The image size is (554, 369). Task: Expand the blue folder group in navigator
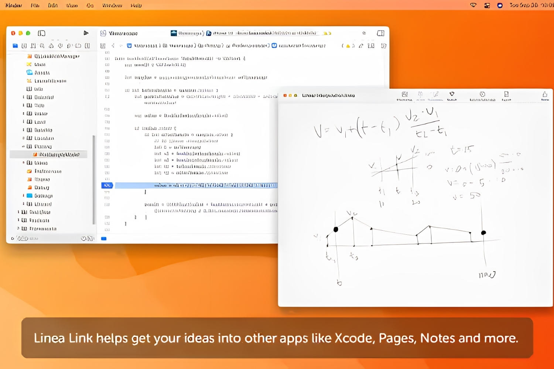(23, 196)
